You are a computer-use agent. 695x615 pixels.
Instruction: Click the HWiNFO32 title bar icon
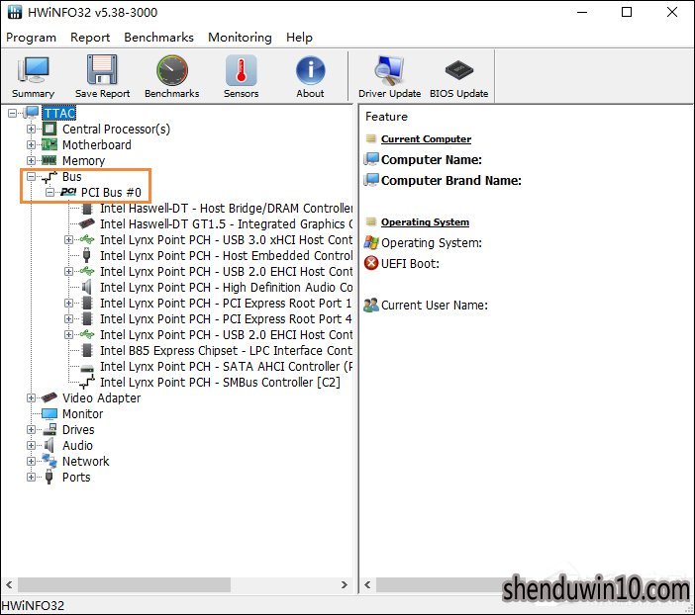tap(14, 12)
